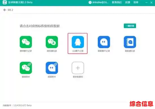Click the app logo in title bar
The height and width of the screenshot is (109, 155).
5,2
